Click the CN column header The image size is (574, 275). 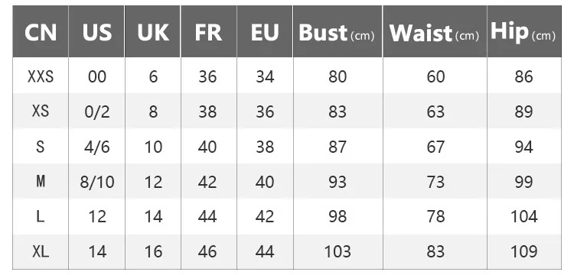tap(41, 32)
